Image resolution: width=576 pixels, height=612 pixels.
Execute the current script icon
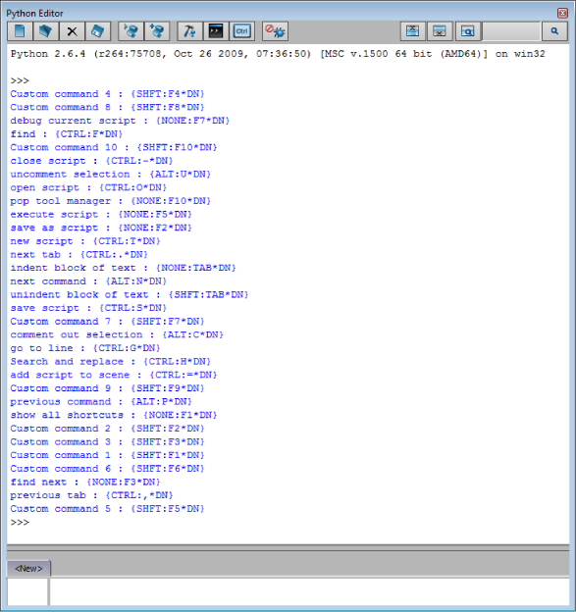(x=131, y=31)
